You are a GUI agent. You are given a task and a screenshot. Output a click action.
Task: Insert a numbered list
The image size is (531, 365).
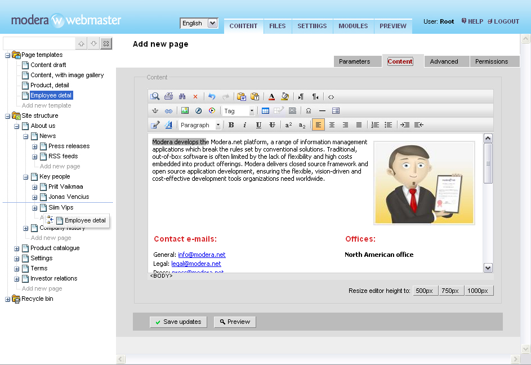(x=375, y=124)
